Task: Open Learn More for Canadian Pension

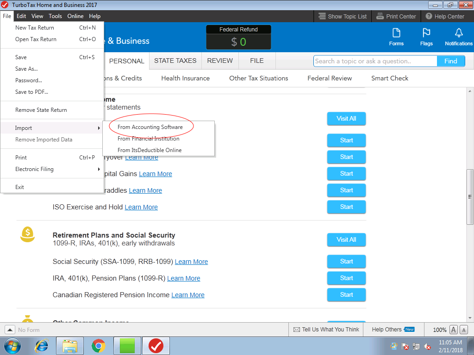Action: coord(188,295)
